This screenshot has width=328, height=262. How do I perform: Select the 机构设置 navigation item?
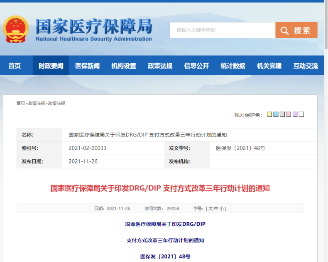(124, 66)
